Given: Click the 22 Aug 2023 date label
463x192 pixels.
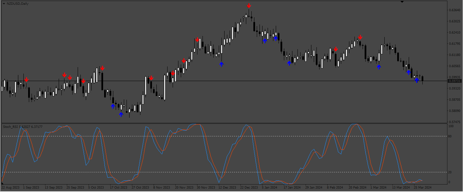Looking at the screenshot, I should [11, 187].
